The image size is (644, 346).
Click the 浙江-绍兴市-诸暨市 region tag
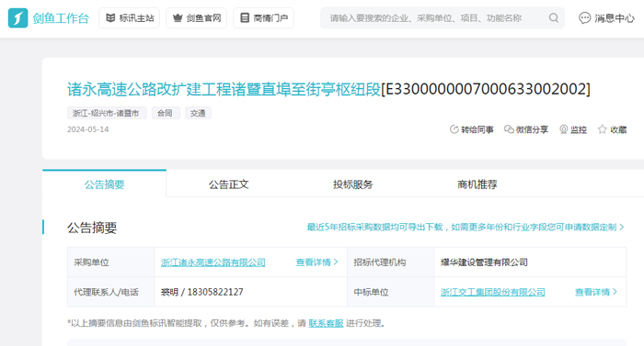pos(107,113)
